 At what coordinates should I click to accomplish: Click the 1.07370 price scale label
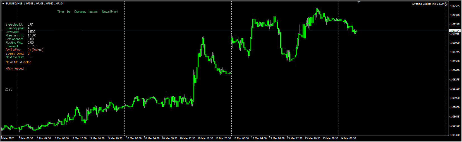(455, 15)
